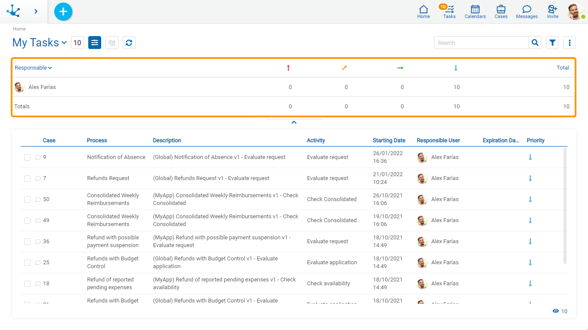Click the red urgent priority arrow header

tap(288, 68)
